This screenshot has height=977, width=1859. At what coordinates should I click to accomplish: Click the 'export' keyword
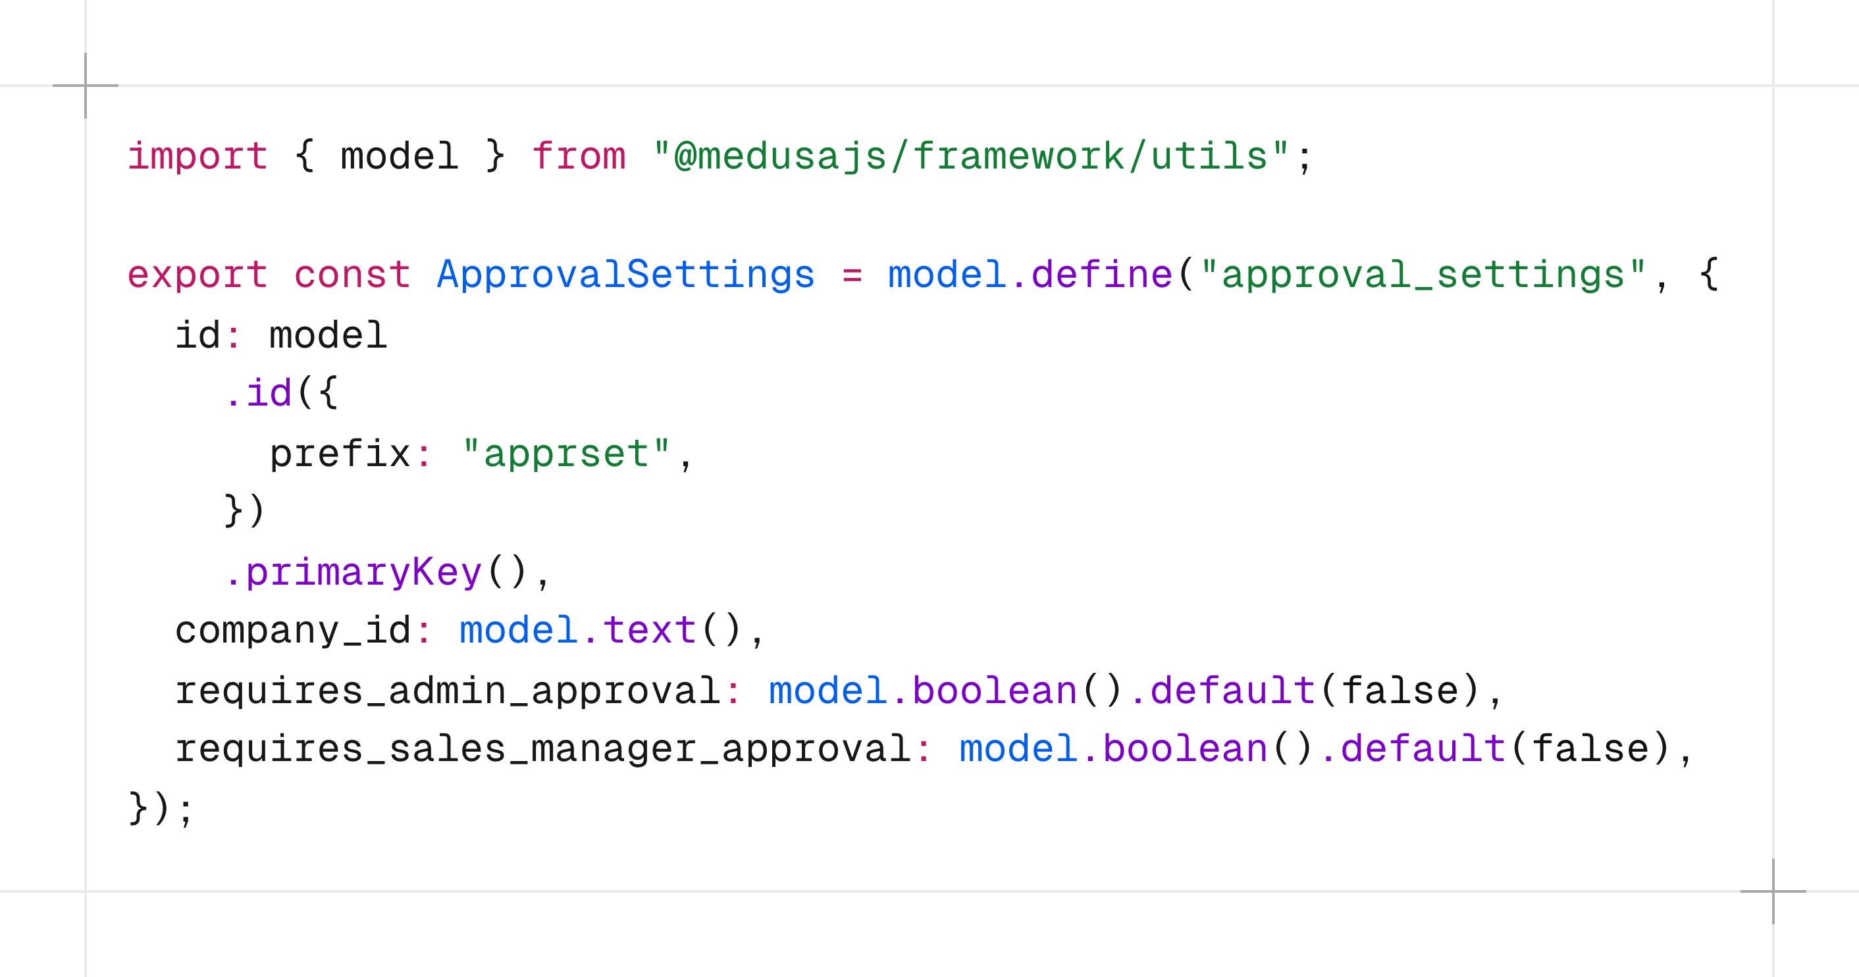[197, 276]
